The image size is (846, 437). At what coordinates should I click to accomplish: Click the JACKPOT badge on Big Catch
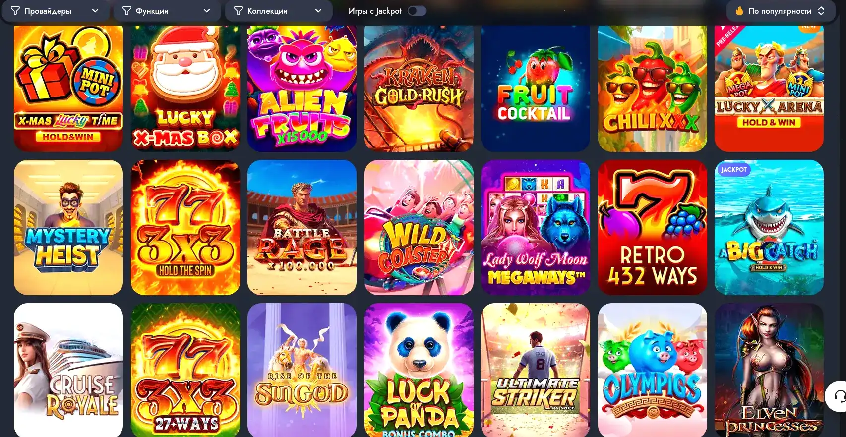734,170
